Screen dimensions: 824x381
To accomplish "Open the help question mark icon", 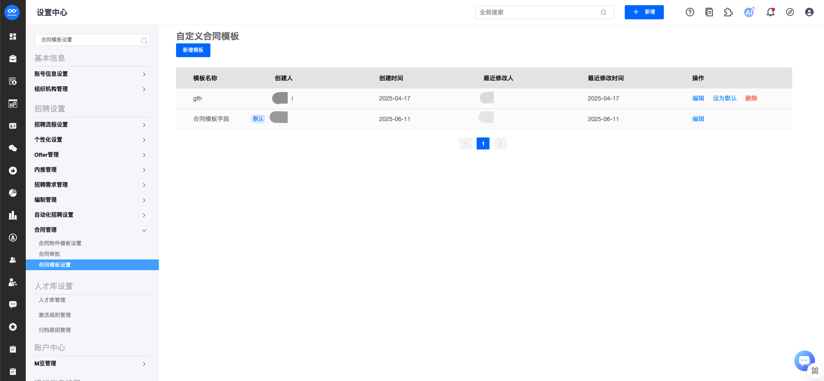I will [x=690, y=12].
